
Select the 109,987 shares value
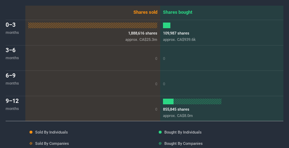[176, 33]
